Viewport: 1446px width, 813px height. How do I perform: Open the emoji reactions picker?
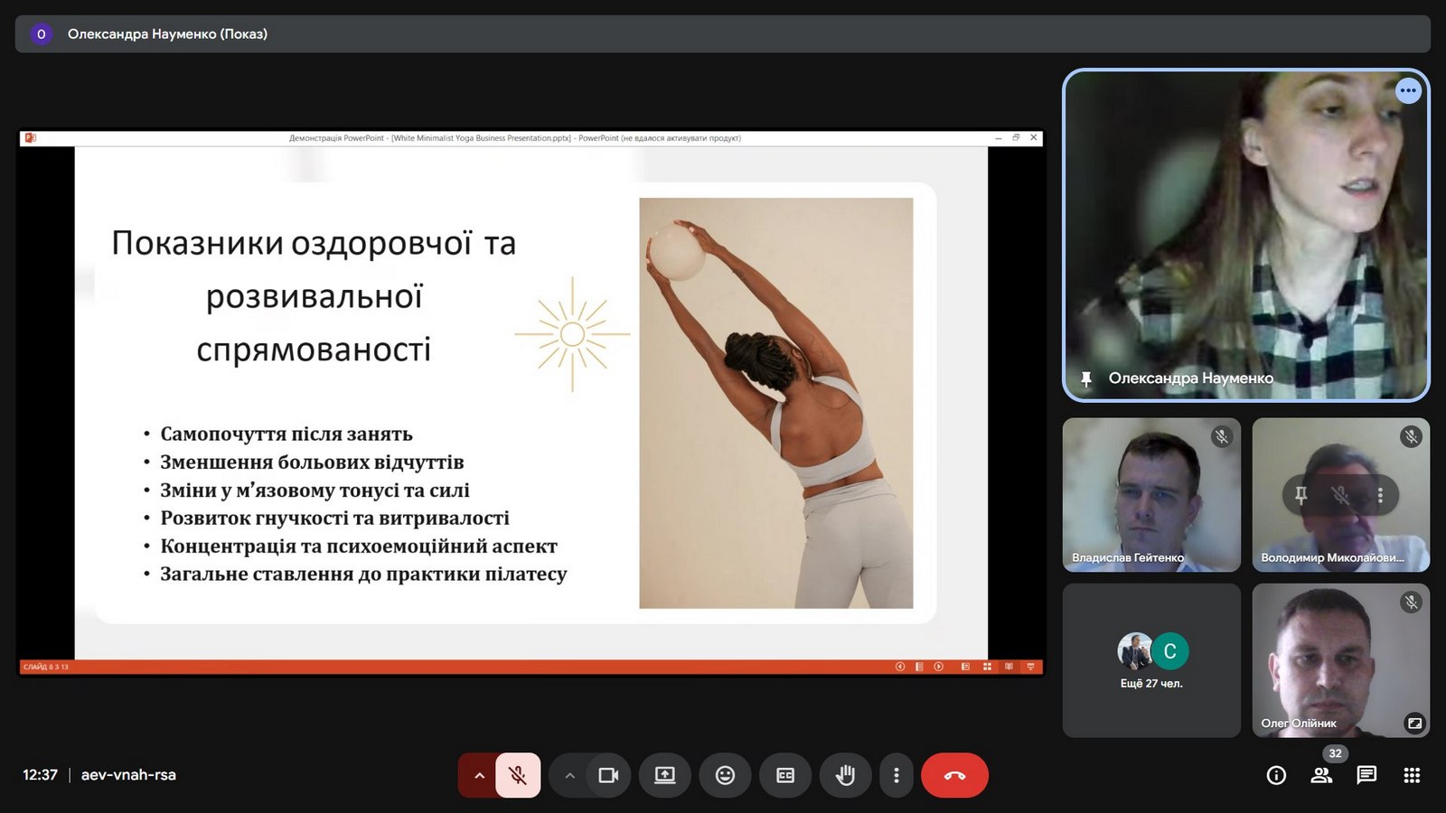(725, 775)
